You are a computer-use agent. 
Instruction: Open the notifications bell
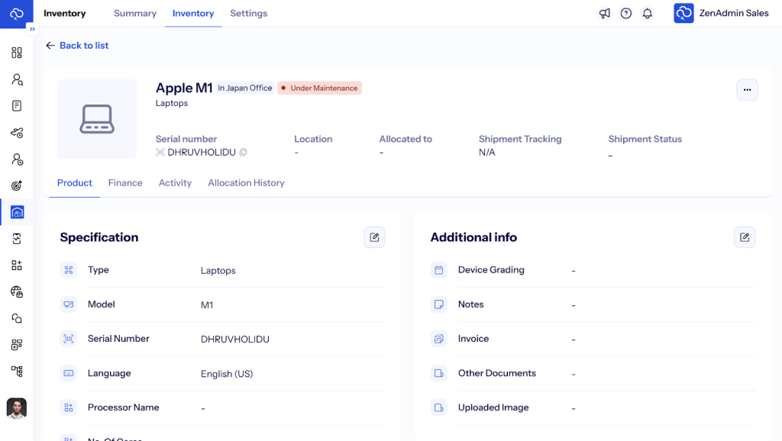(648, 14)
